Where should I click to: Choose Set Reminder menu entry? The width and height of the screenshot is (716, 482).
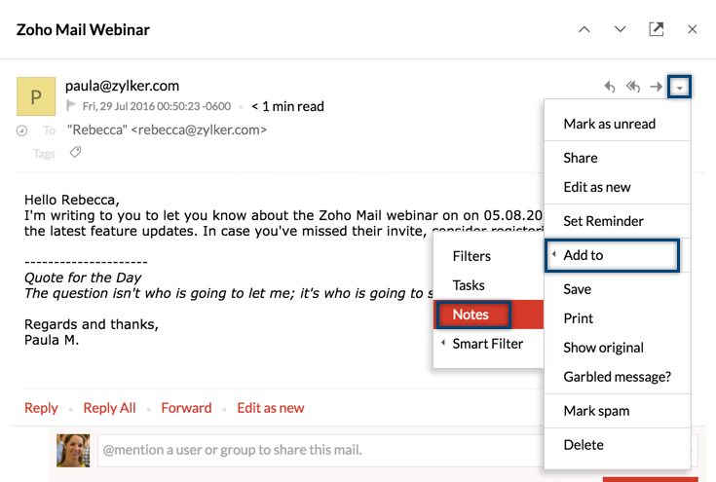(x=617, y=221)
